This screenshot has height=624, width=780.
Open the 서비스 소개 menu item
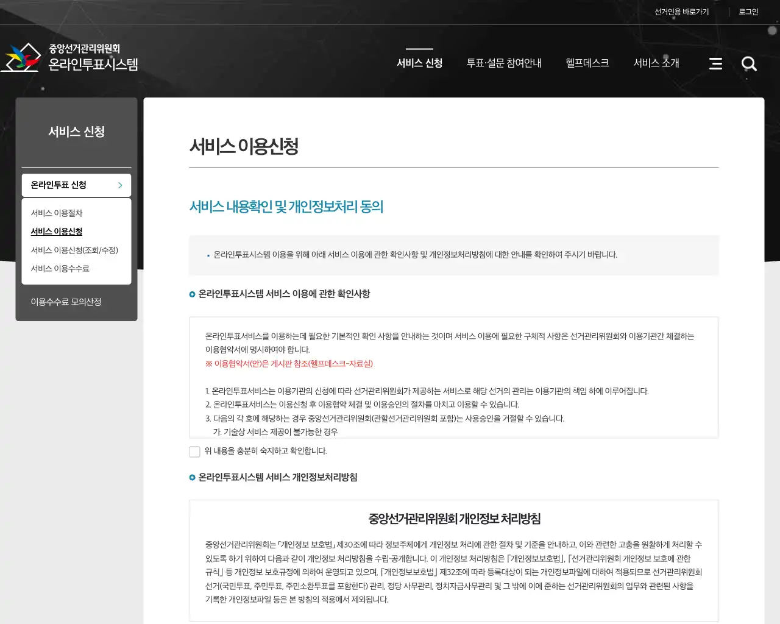[x=656, y=62]
